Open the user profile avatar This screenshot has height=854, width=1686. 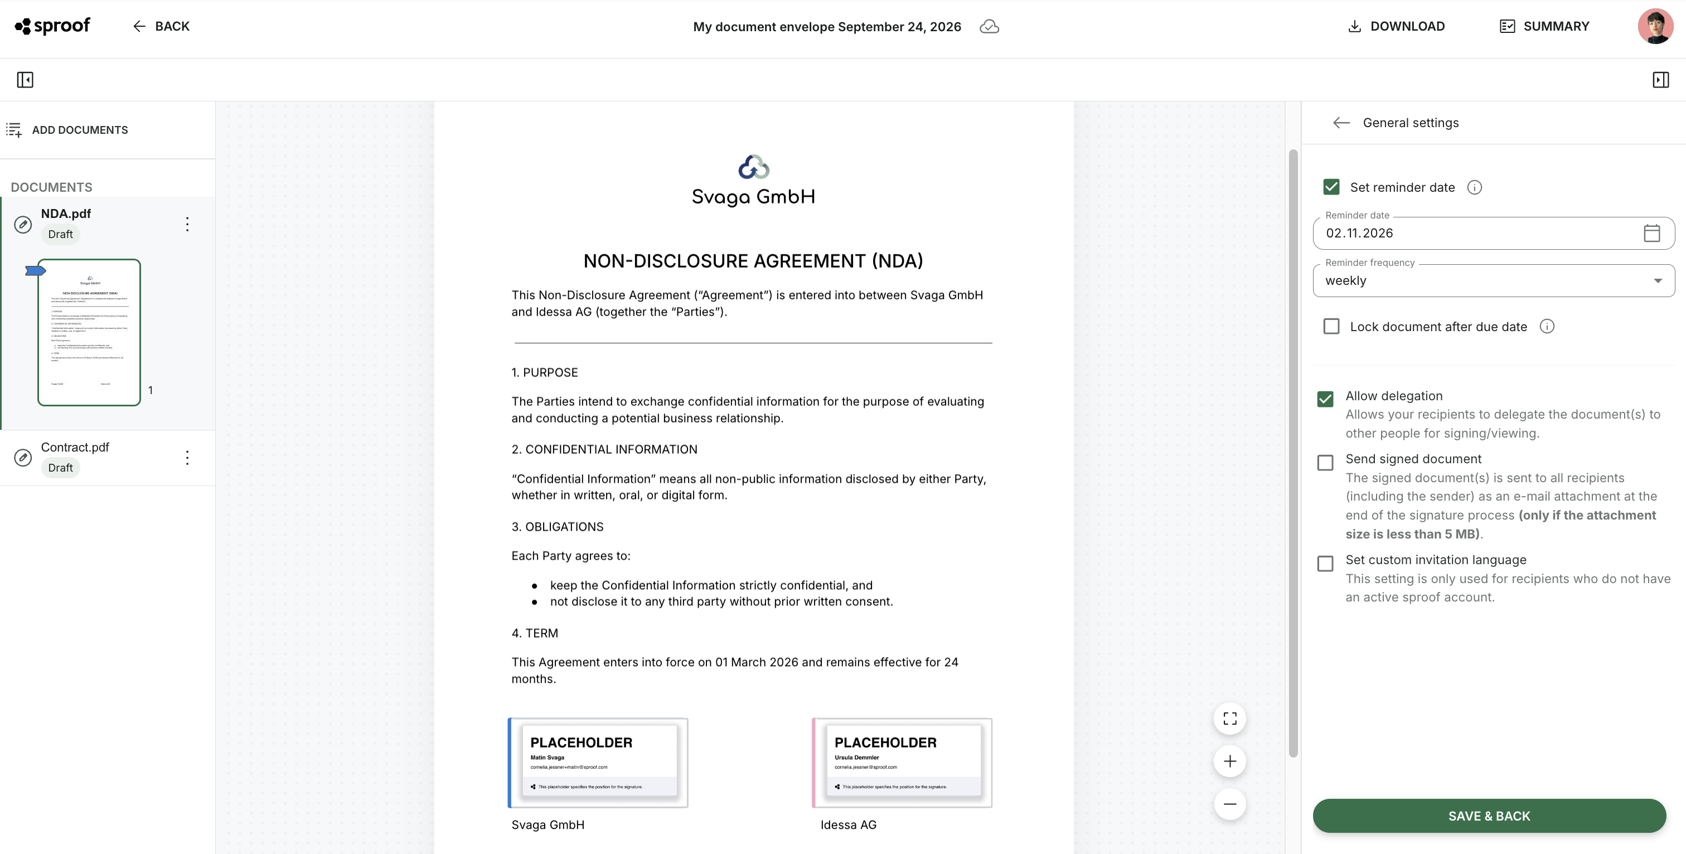[x=1655, y=26]
